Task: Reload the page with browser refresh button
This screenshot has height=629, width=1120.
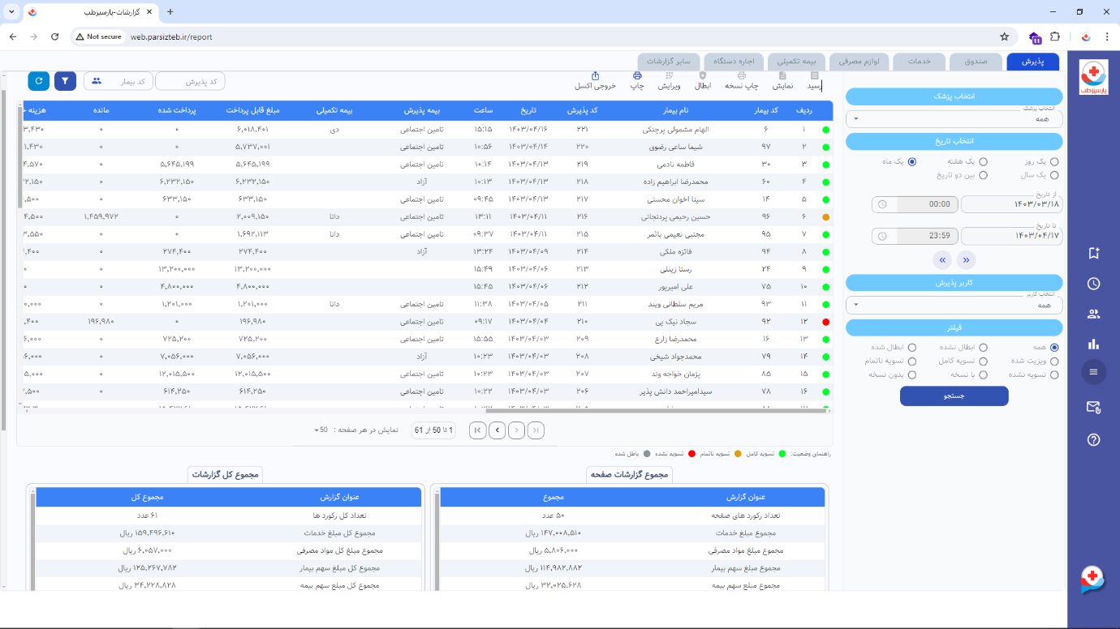Action: tap(54, 36)
